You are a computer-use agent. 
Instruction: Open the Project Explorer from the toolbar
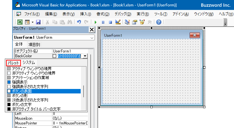[127, 22]
